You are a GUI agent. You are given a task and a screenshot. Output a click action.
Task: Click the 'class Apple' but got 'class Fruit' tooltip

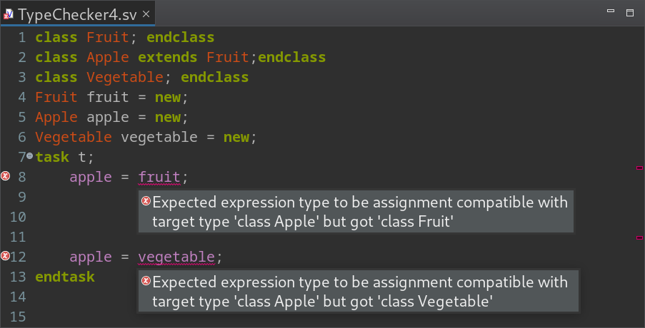[x=356, y=211]
